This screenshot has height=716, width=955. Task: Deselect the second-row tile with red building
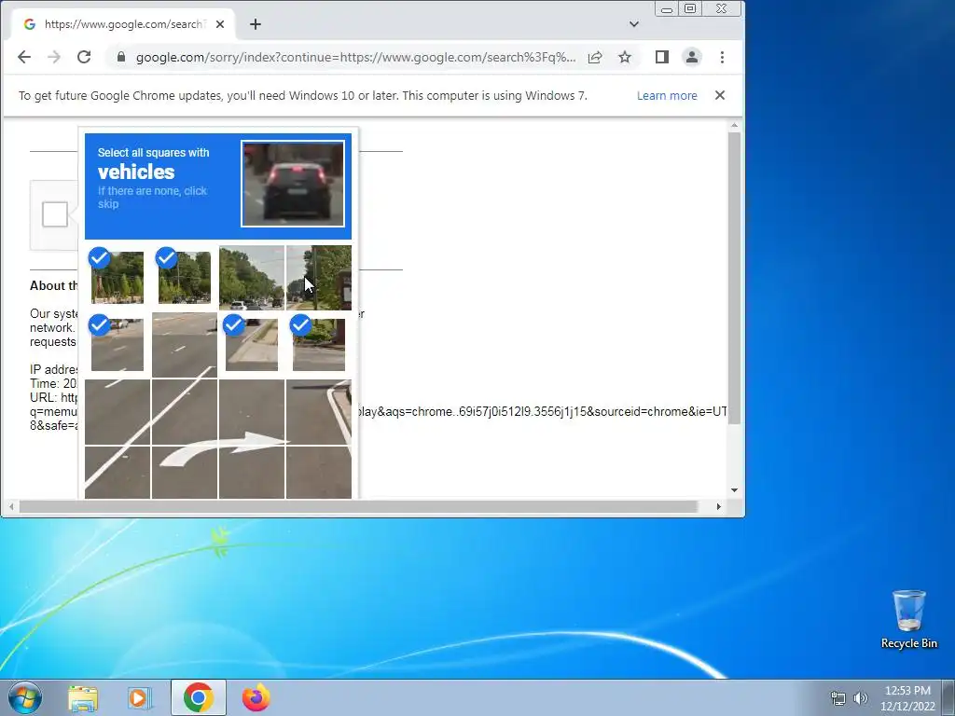(x=319, y=345)
